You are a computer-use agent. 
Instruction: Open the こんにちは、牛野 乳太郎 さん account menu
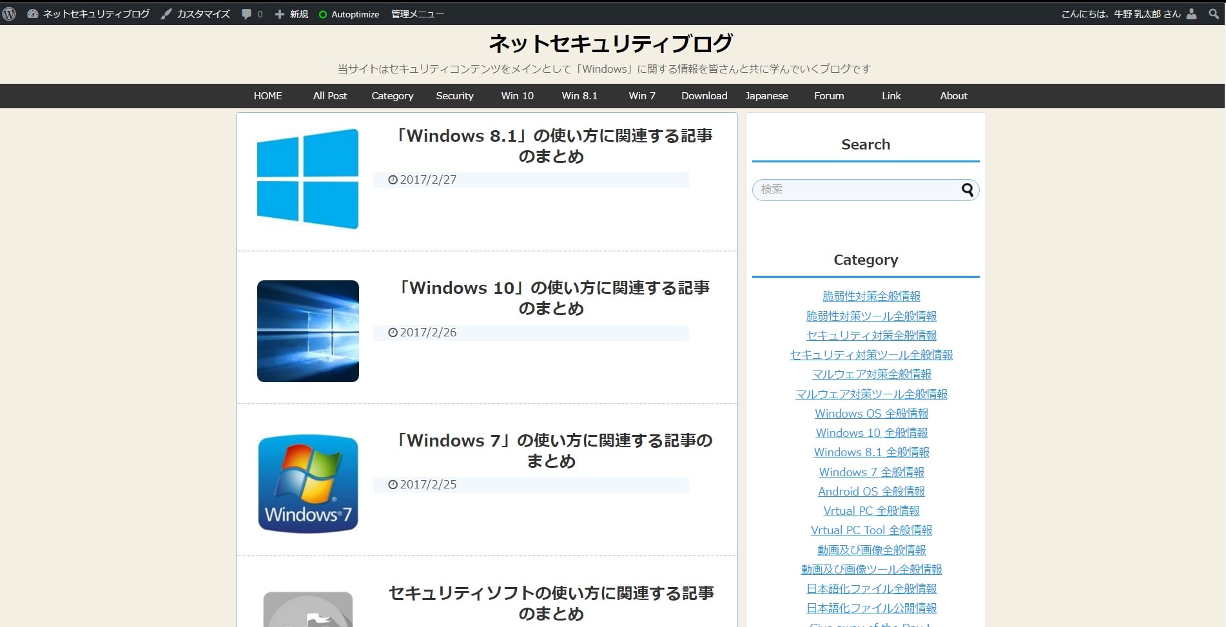click(1121, 14)
